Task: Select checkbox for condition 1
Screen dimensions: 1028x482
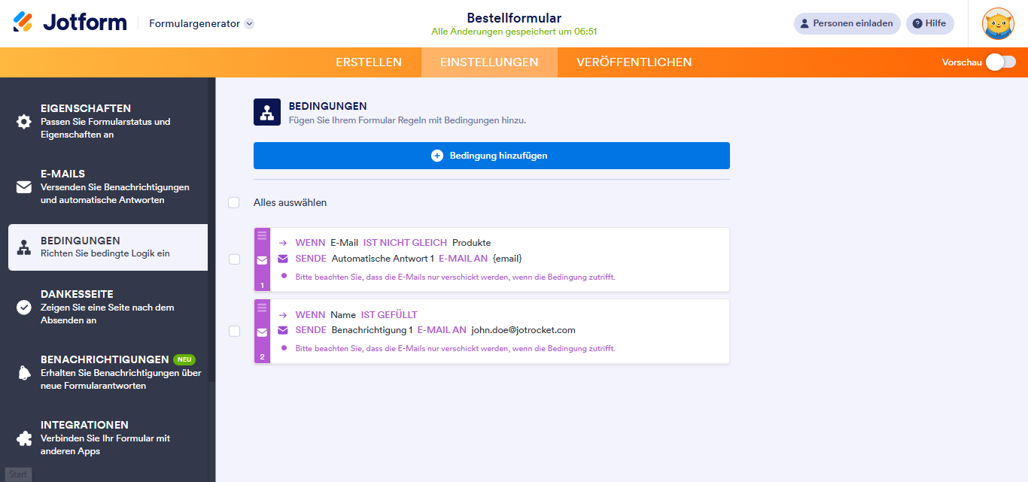Action: [234, 259]
